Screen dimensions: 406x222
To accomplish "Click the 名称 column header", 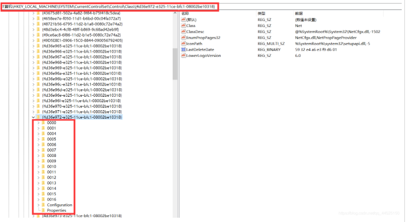I will (185, 13).
